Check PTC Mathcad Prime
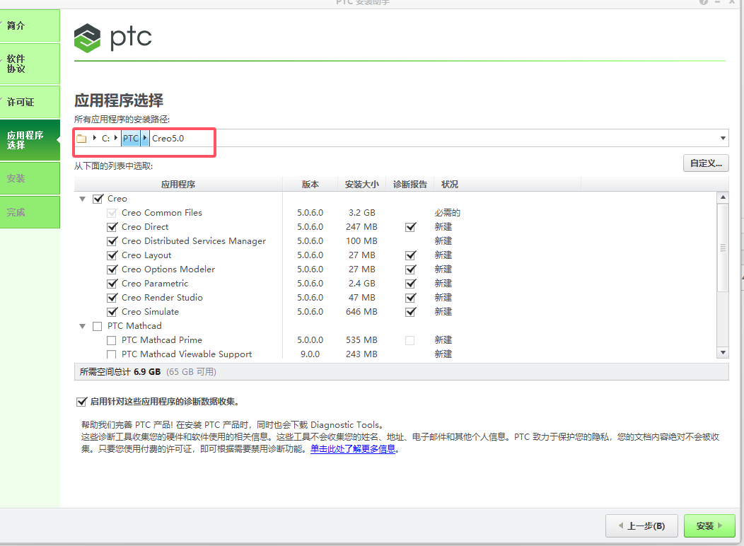 coord(112,341)
